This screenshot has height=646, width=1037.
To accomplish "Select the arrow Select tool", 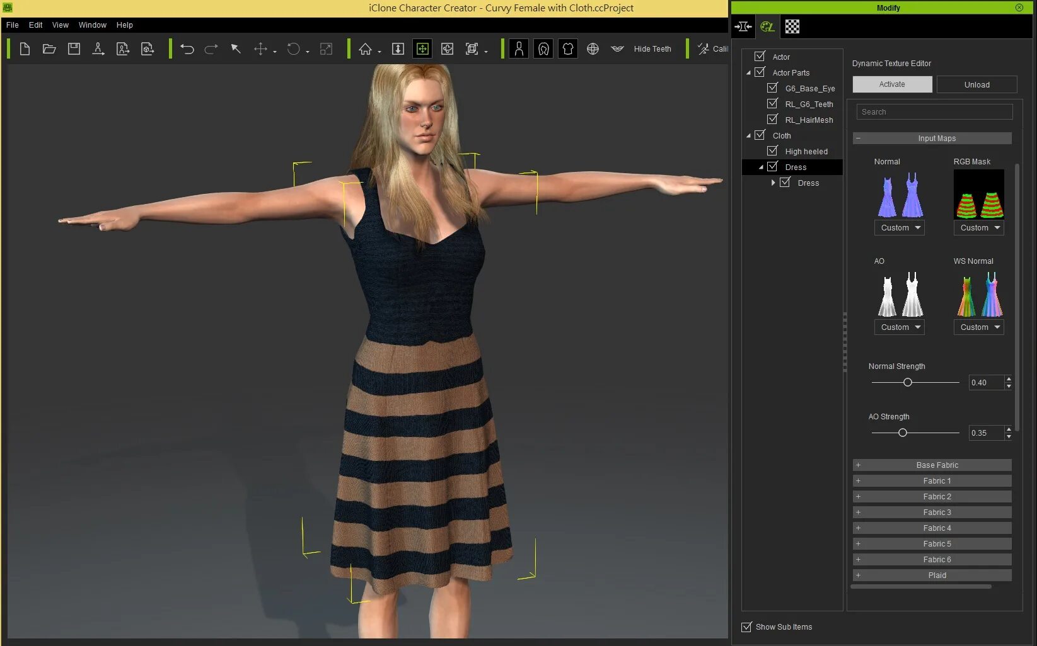I will 236,49.
